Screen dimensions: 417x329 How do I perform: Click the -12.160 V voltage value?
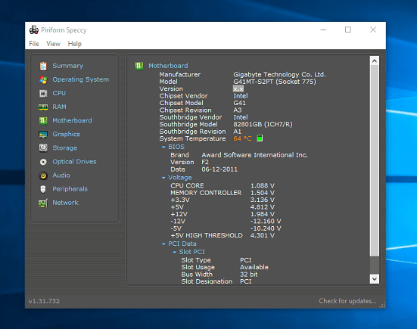point(266,221)
